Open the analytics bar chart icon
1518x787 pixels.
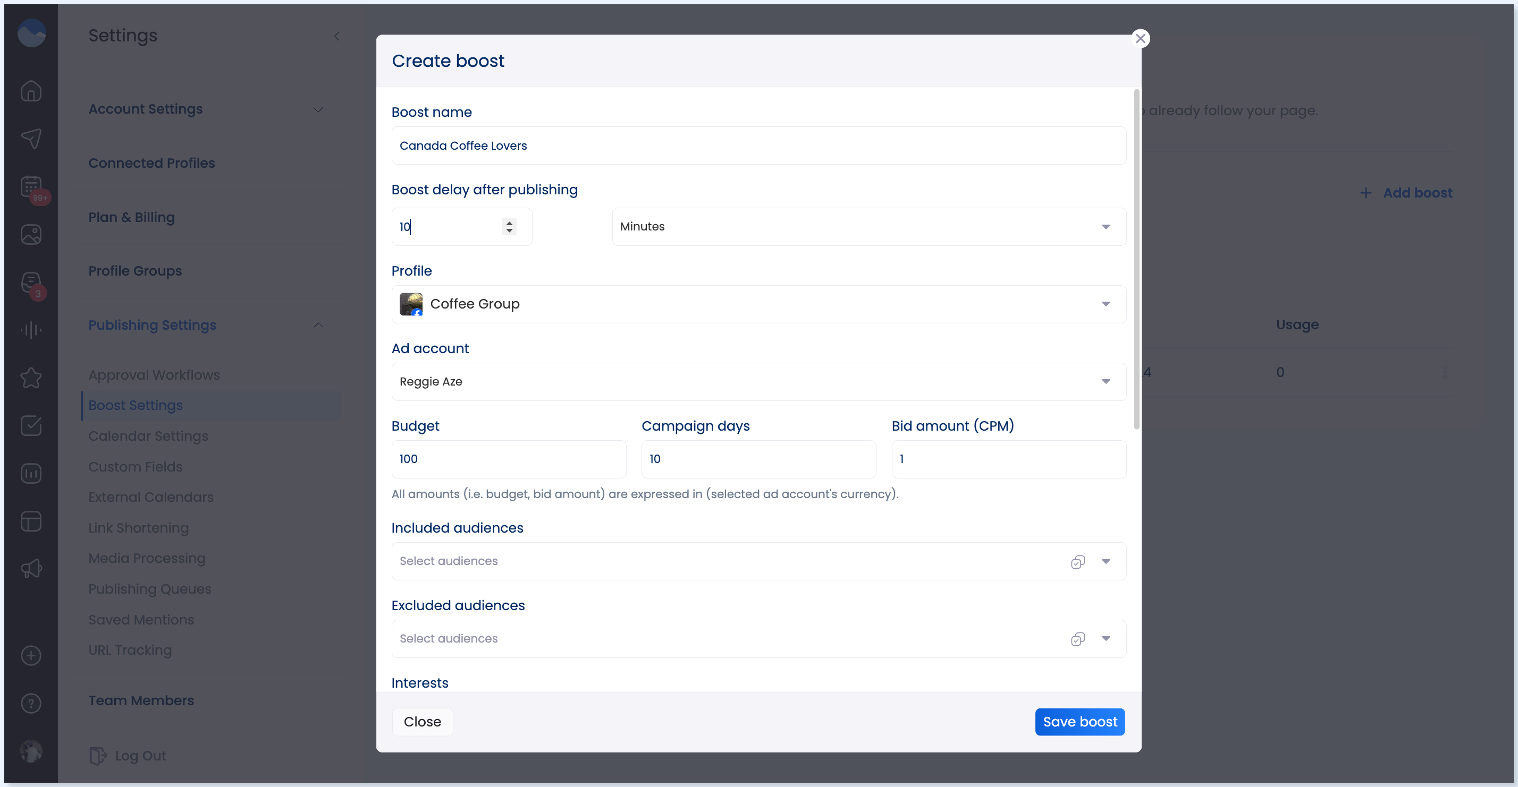[x=31, y=473]
